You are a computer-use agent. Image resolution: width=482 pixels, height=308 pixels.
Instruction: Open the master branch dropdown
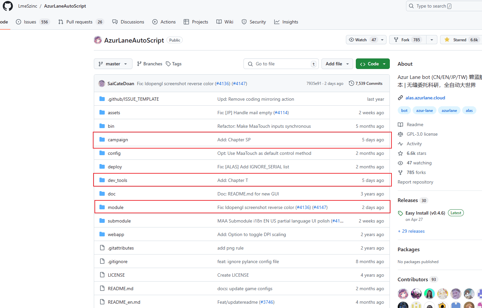tap(113, 64)
